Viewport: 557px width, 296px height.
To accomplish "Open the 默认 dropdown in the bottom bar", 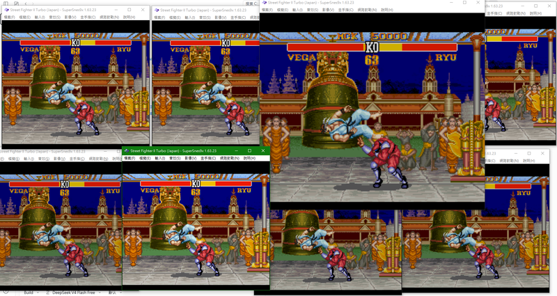I will [x=113, y=293].
